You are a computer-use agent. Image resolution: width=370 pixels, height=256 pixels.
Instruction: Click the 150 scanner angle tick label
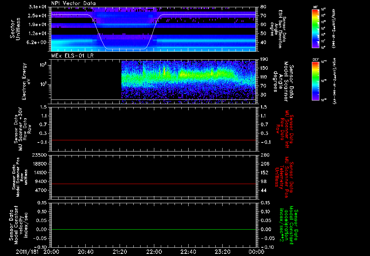(x=264, y=68)
